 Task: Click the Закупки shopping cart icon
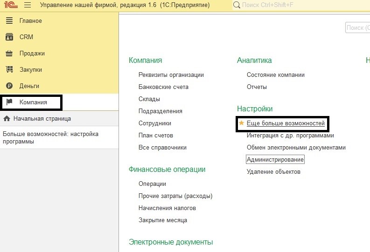point(9,70)
